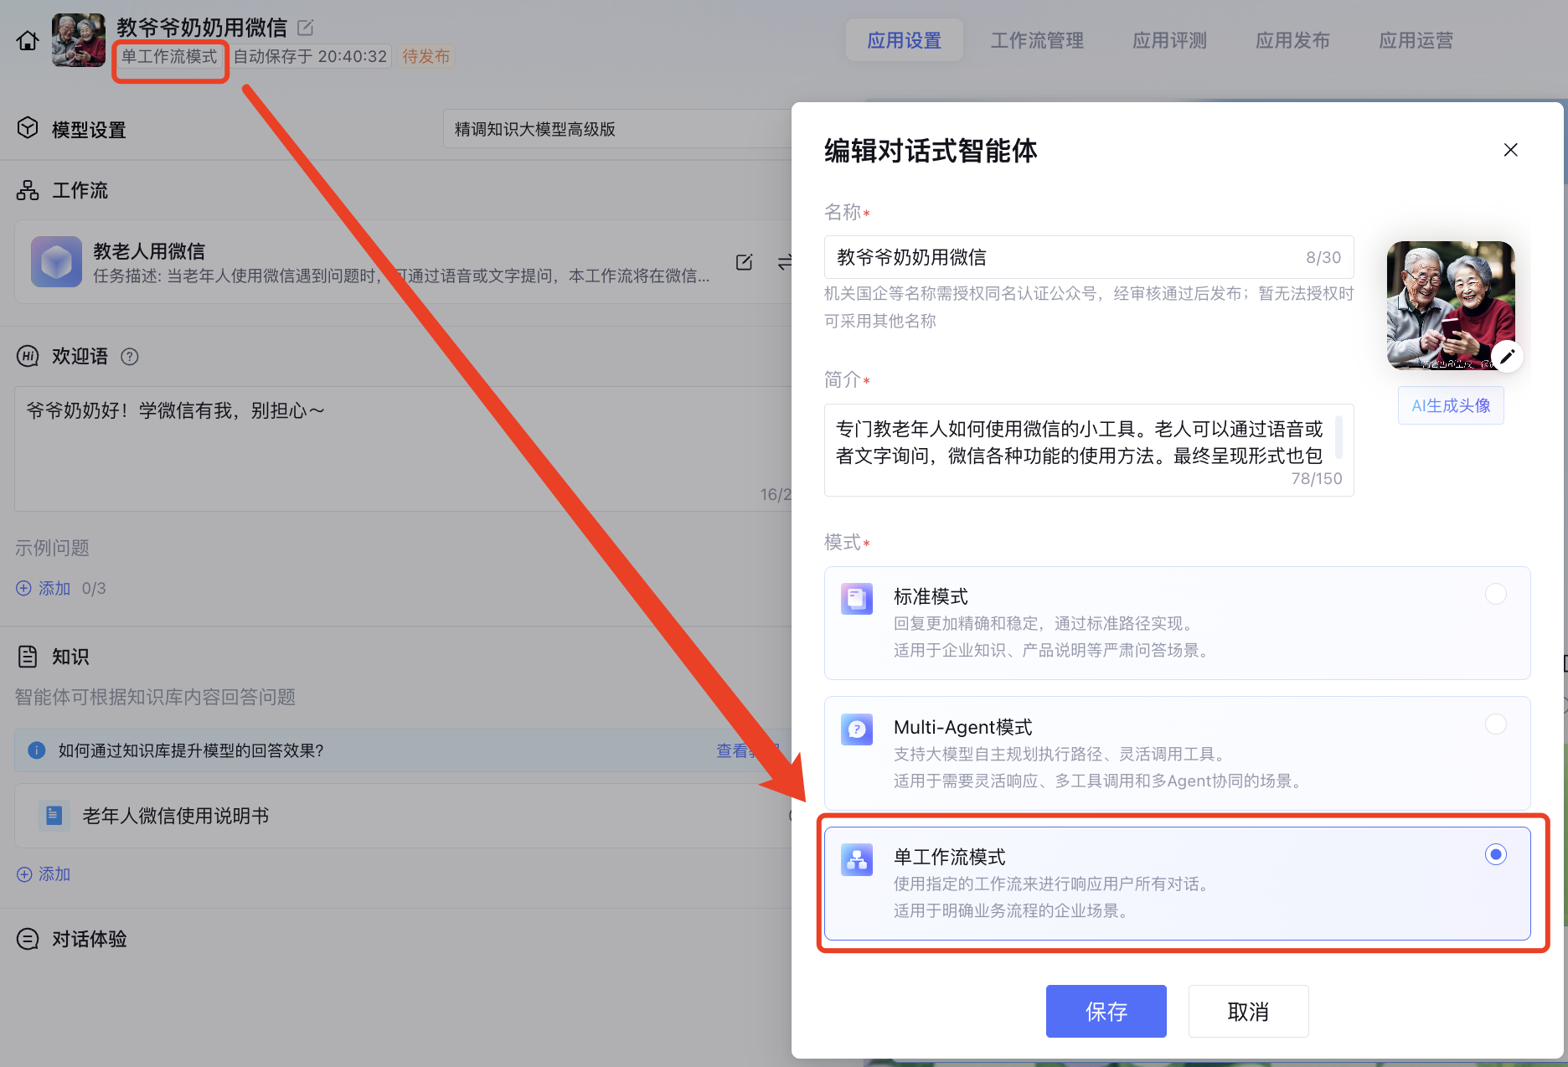Click the 待发布 status tag

coord(426,56)
